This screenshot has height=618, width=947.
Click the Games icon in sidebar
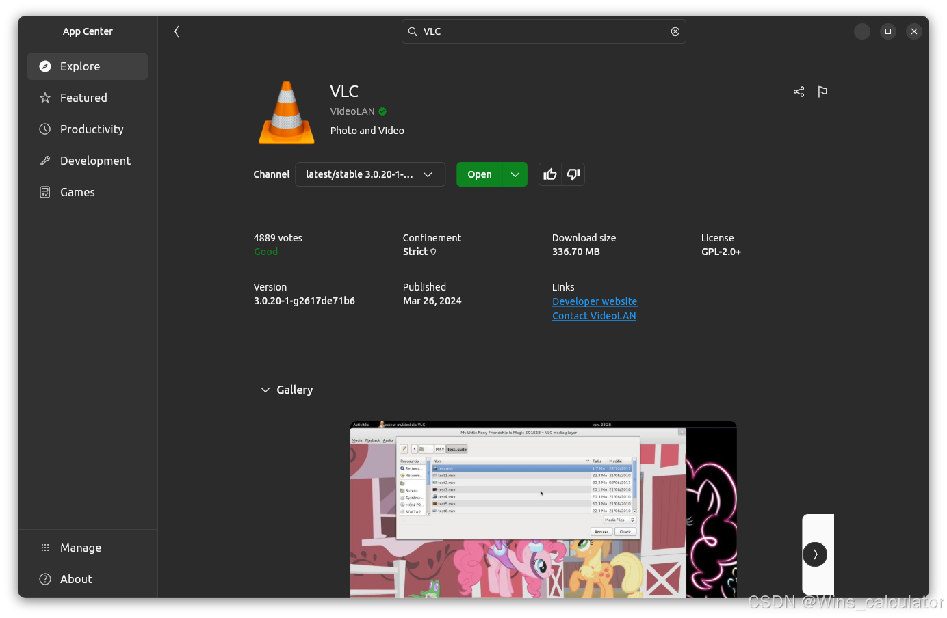tap(45, 192)
